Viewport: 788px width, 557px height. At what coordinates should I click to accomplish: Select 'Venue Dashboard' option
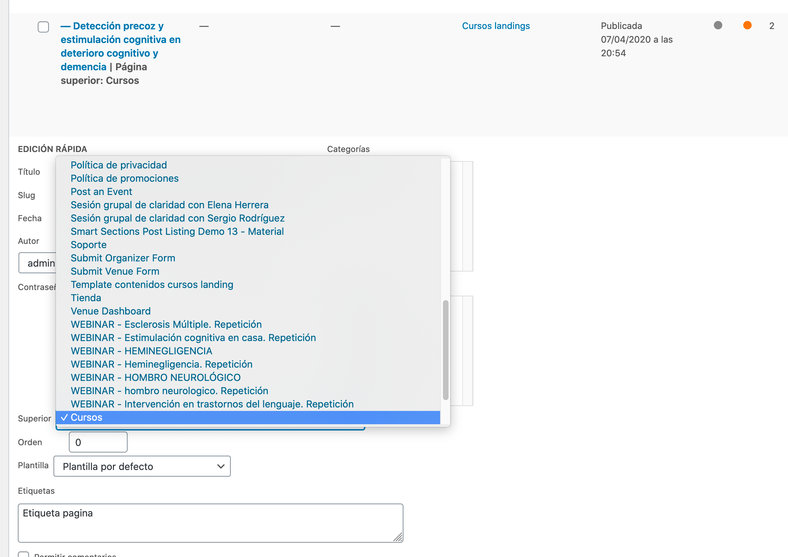[x=248, y=311]
